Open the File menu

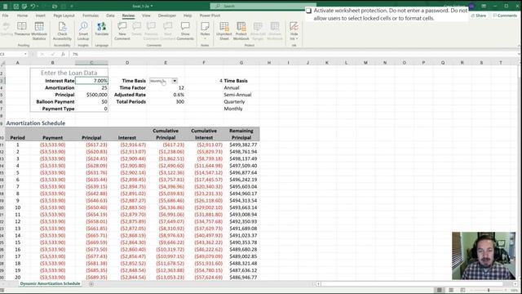[x=6, y=16]
